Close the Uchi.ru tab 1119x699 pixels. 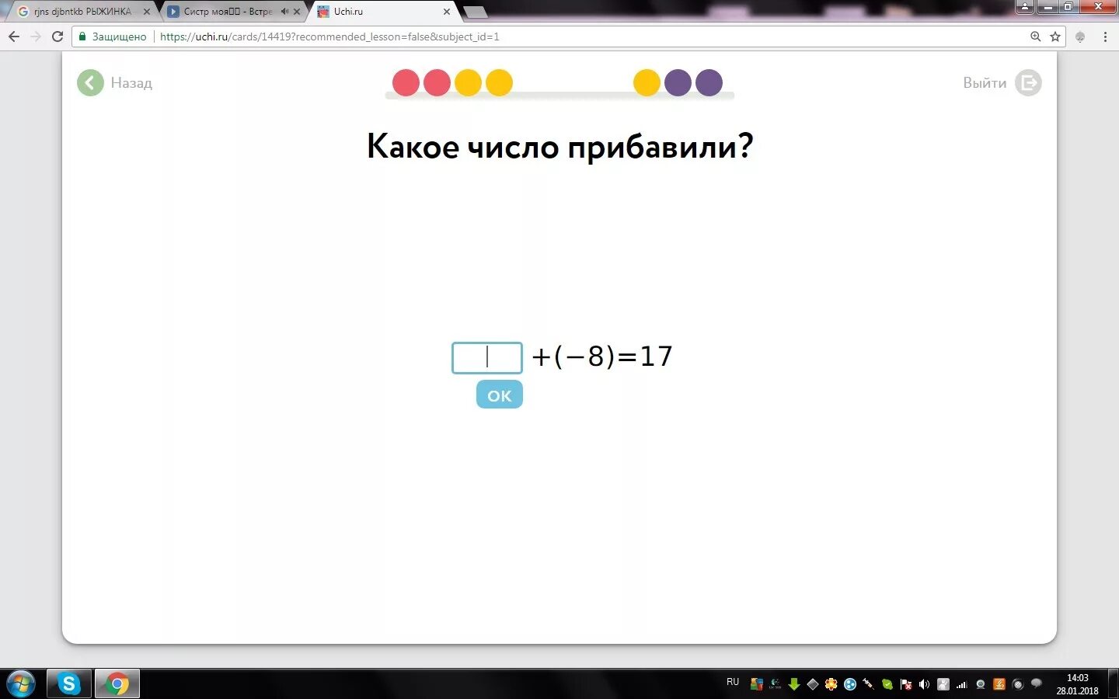tap(447, 12)
